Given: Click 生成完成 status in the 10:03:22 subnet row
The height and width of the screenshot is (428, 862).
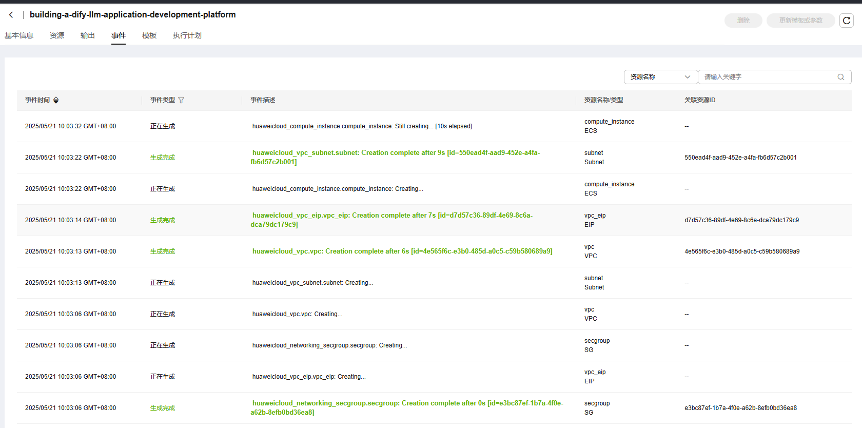Looking at the screenshot, I should click(x=163, y=158).
